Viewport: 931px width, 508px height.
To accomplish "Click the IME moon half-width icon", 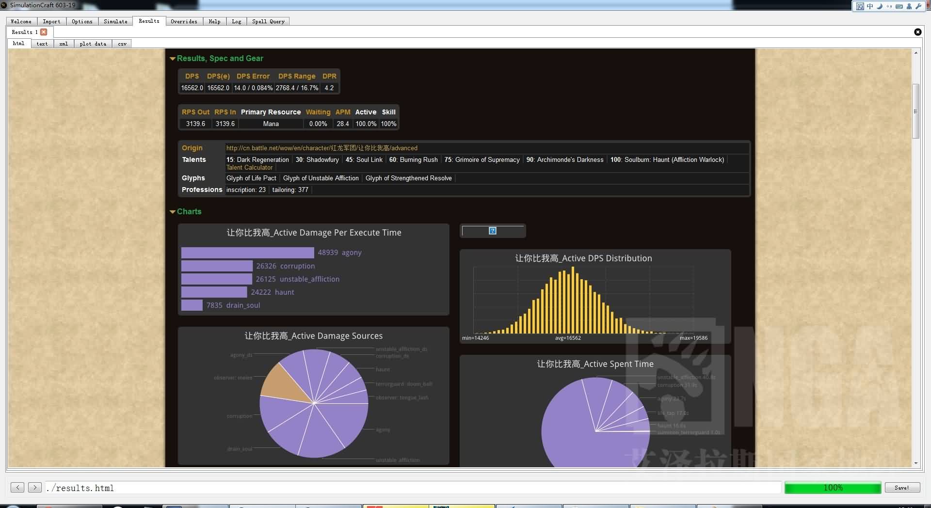I will click(880, 6).
